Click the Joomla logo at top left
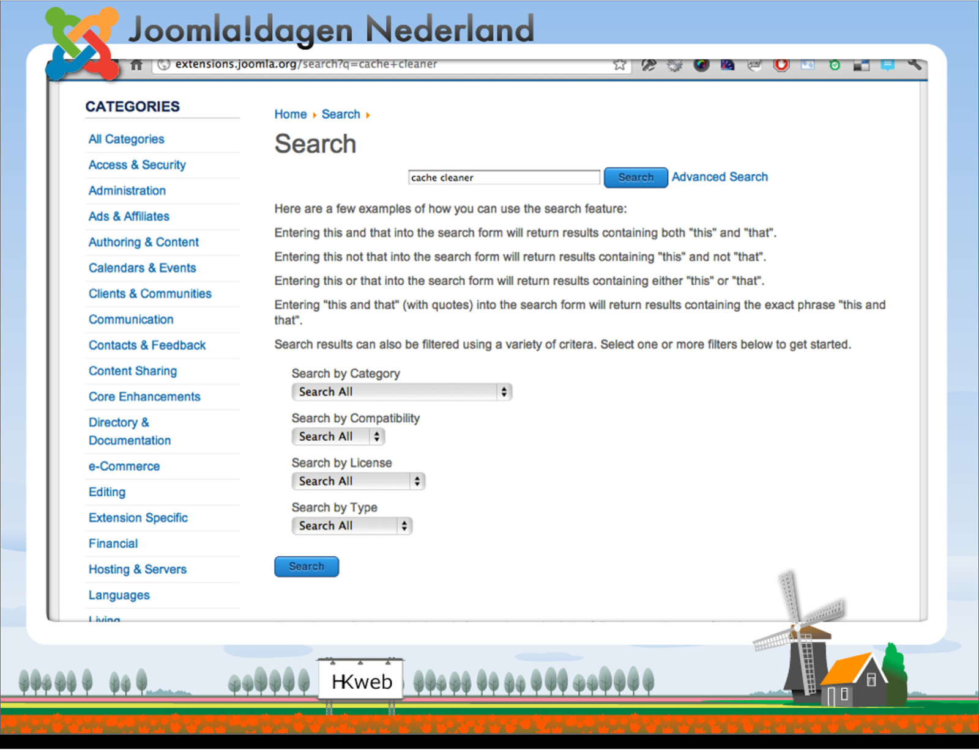This screenshot has width=979, height=753. (x=83, y=44)
